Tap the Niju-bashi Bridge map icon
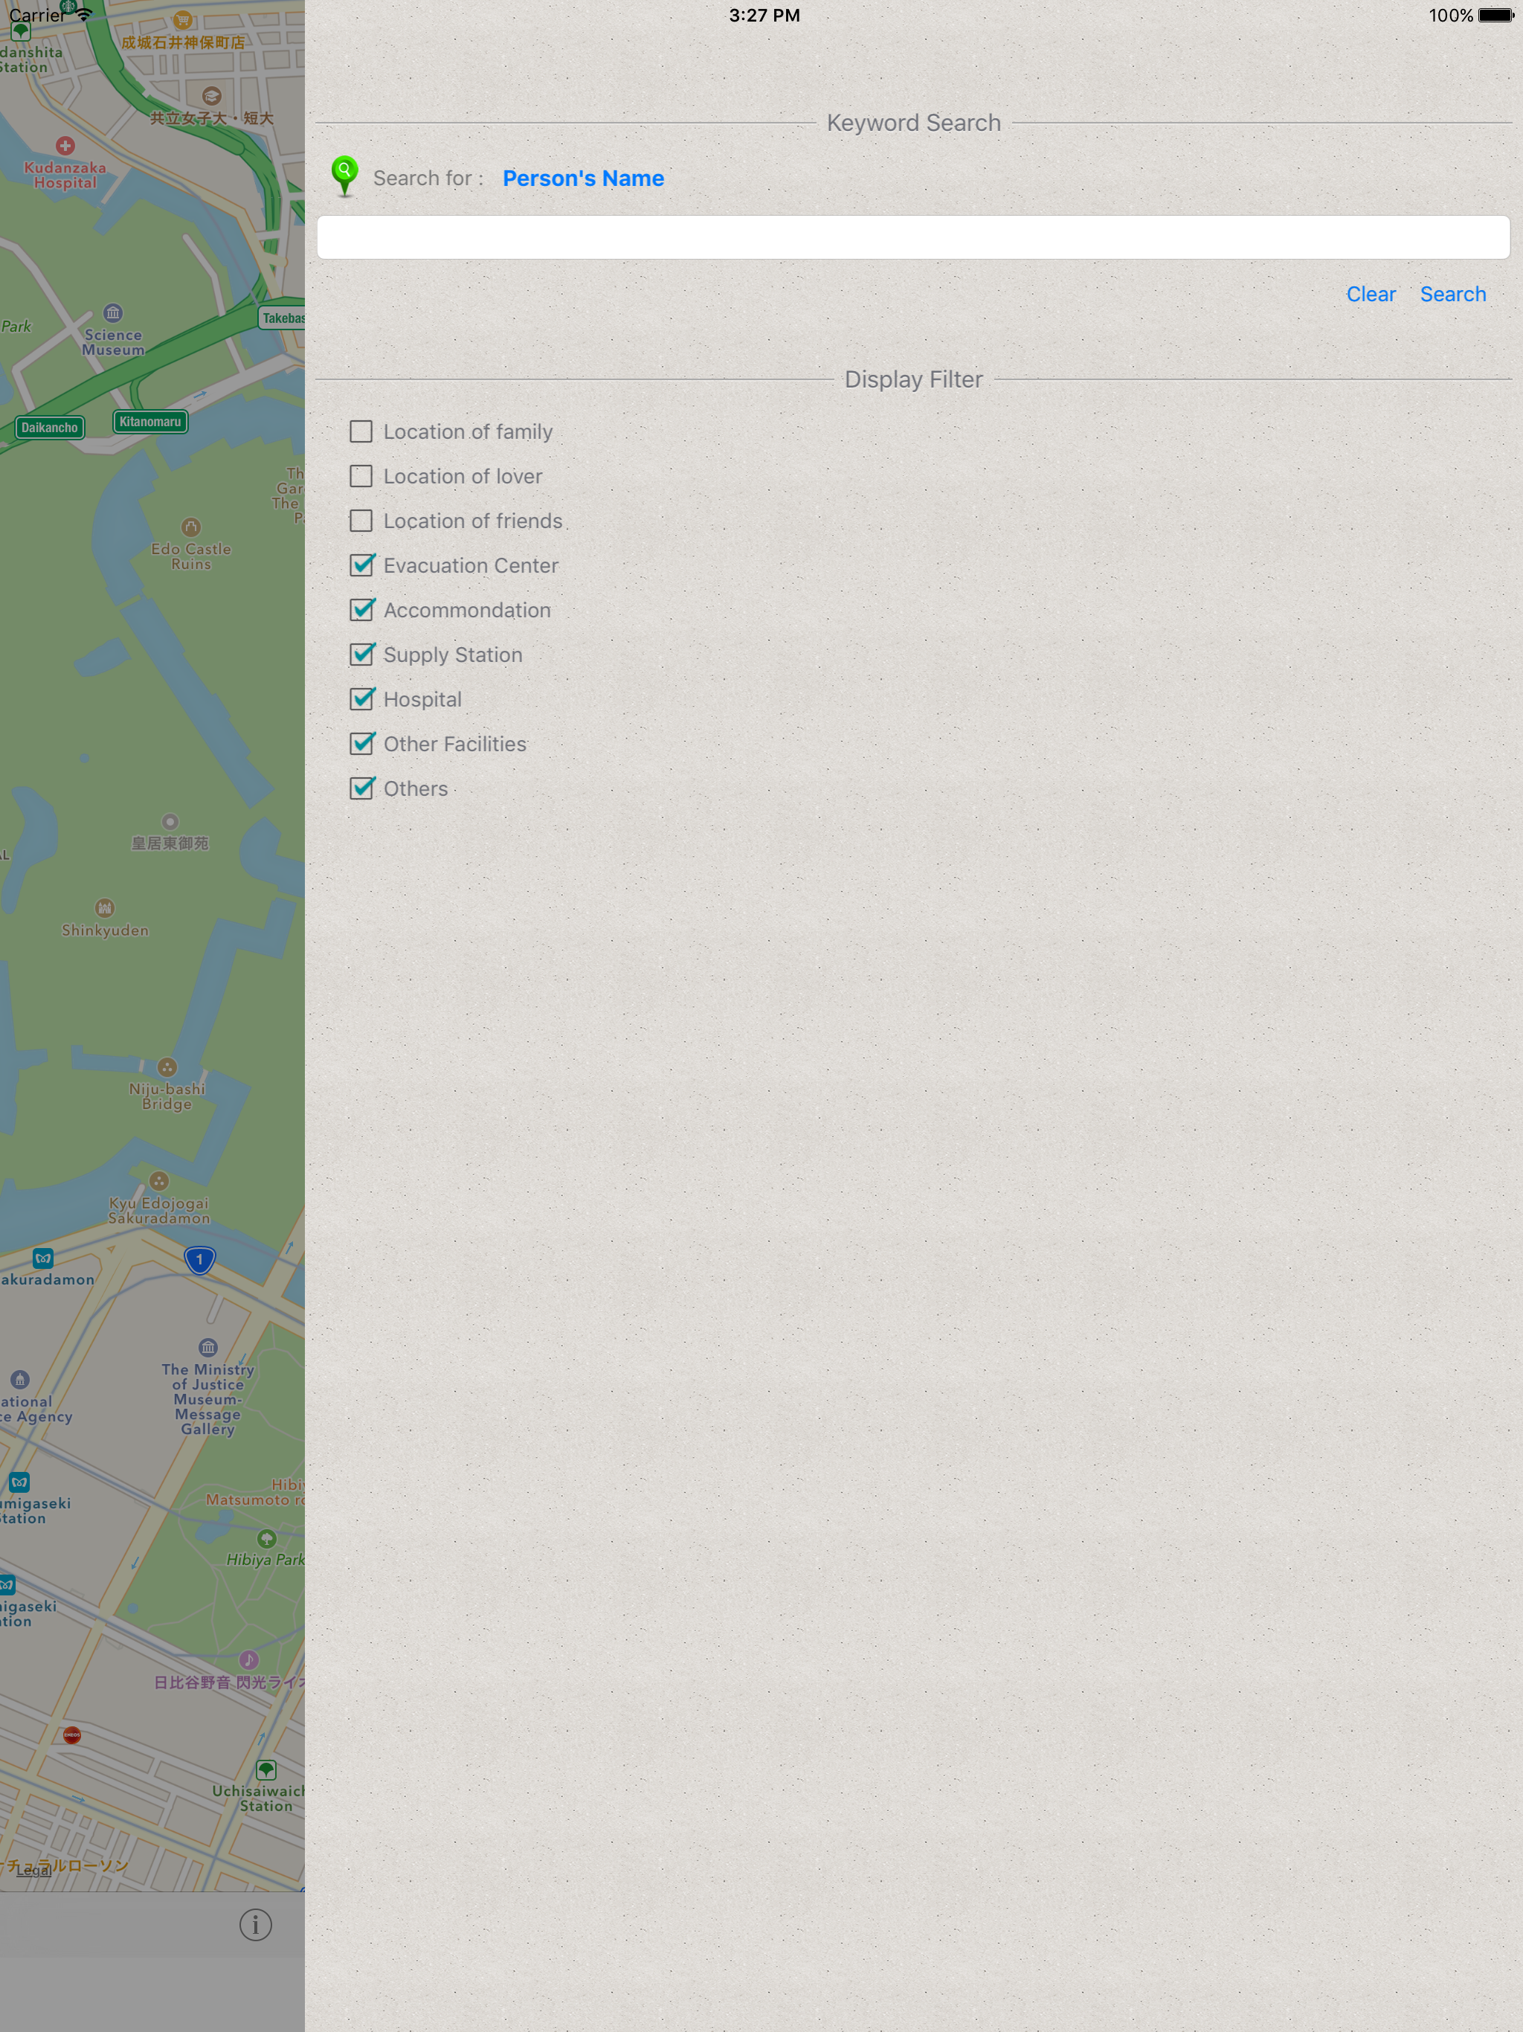The image size is (1523, 2032). pyautogui.click(x=167, y=1067)
